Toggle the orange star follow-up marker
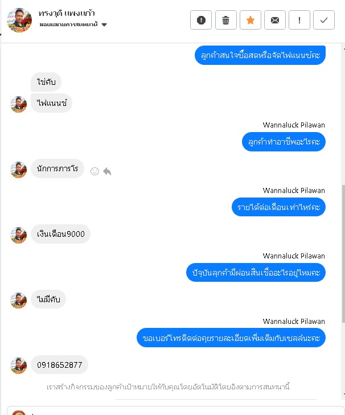Viewport: 345px width, 415px height. pyautogui.click(x=250, y=20)
